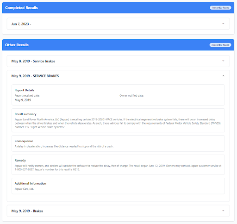
Task: Click the Completed Recalls section header
Action: click(x=118, y=8)
